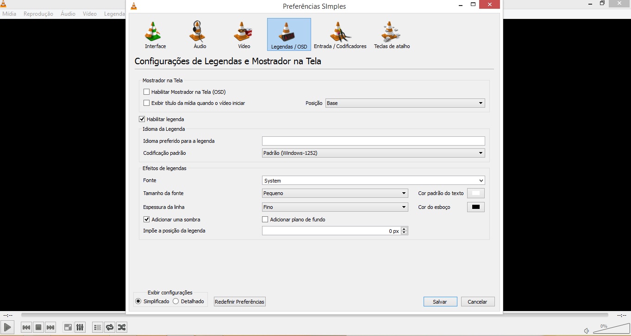This screenshot has width=631, height=336.
Task: Open the playlist view icon
Action: pyautogui.click(x=98, y=327)
